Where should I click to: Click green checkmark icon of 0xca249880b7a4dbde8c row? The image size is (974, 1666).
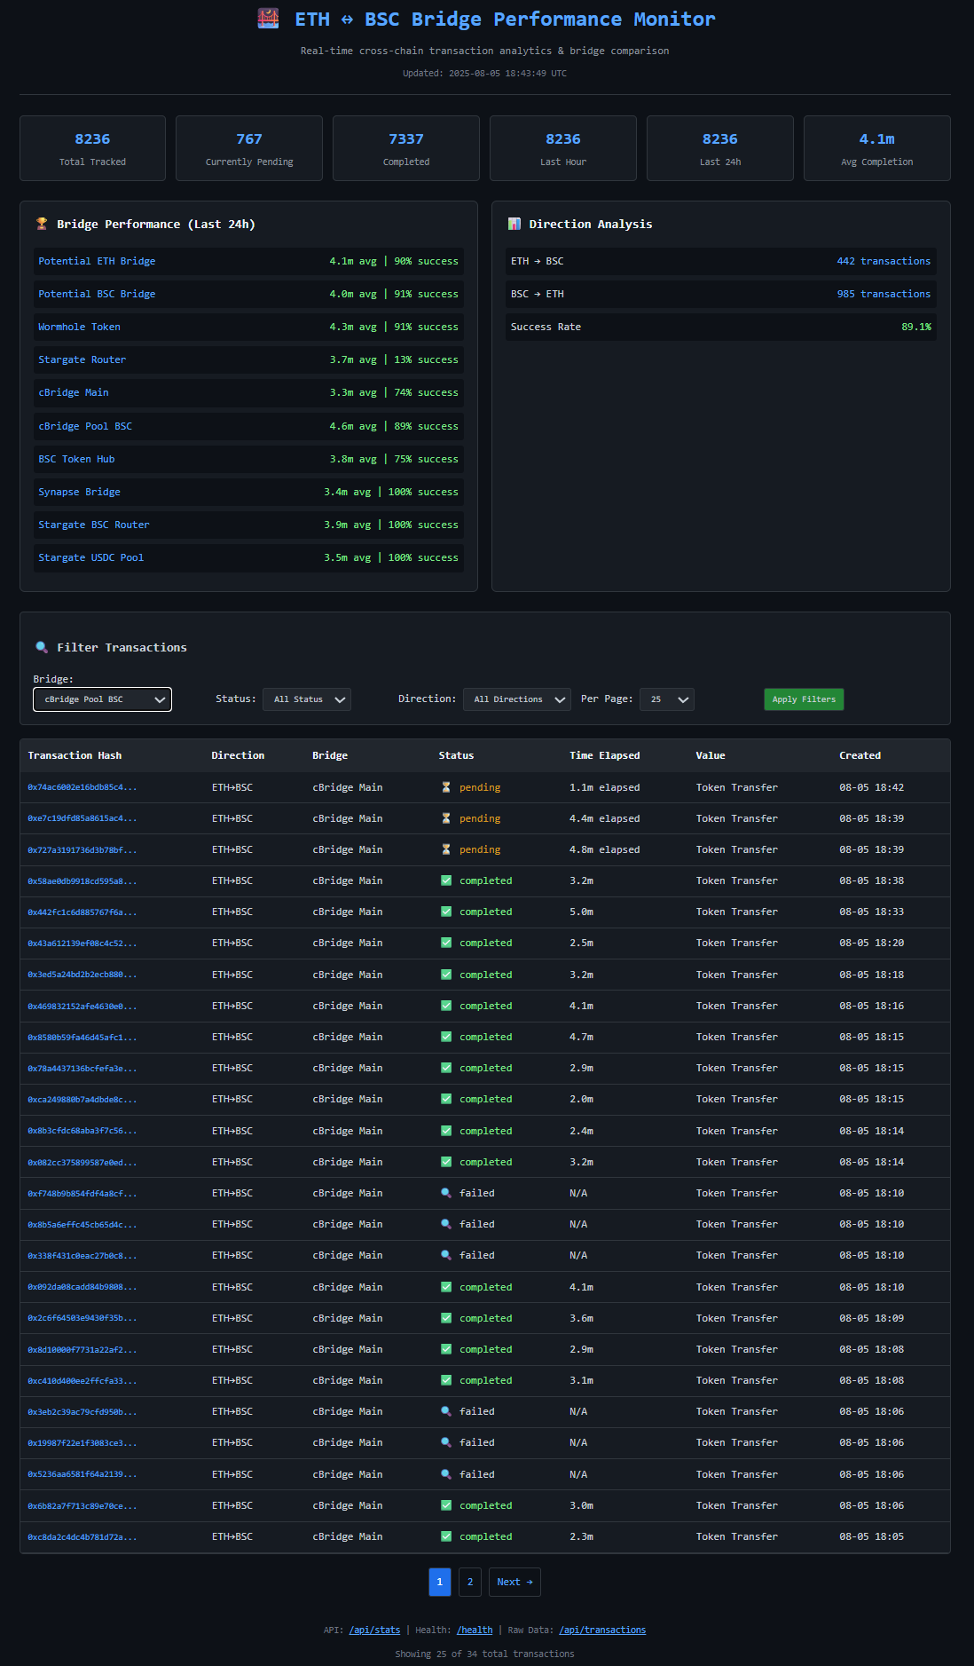446,1099
